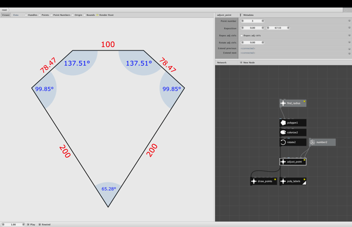Click the Metadata icon in the parameters header
This screenshot has width=352, height=227.
(x=241, y=15)
